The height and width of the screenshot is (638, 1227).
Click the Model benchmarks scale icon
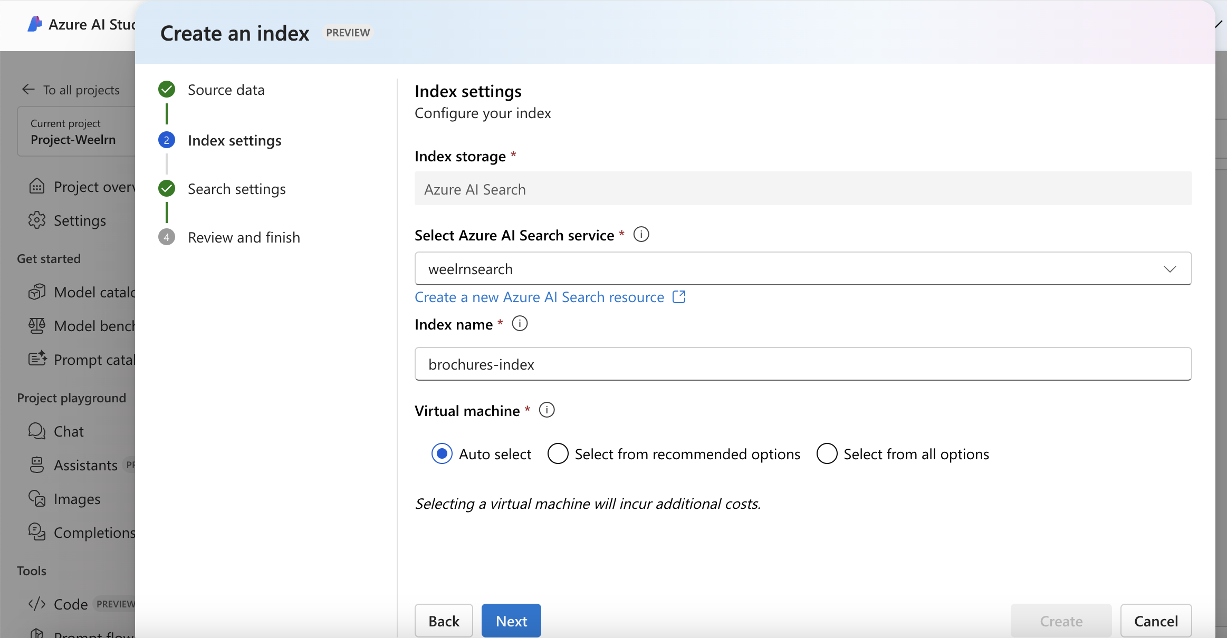37,326
